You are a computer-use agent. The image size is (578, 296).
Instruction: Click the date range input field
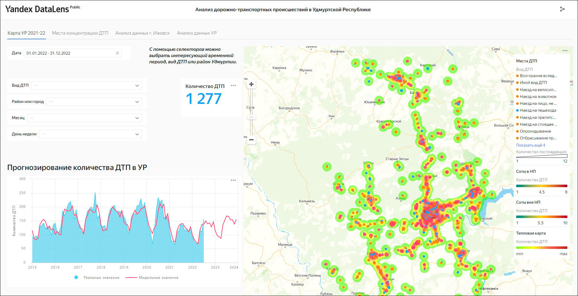click(x=69, y=53)
